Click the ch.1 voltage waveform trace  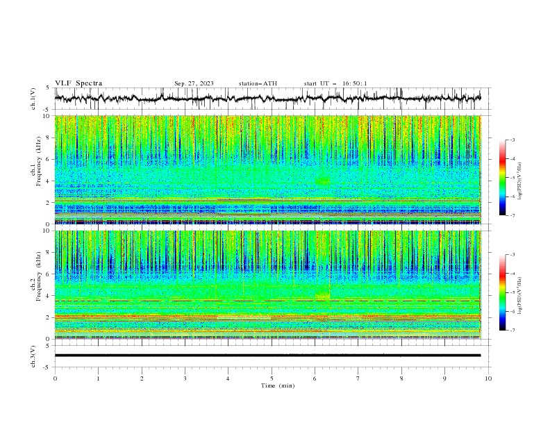tap(267, 99)
